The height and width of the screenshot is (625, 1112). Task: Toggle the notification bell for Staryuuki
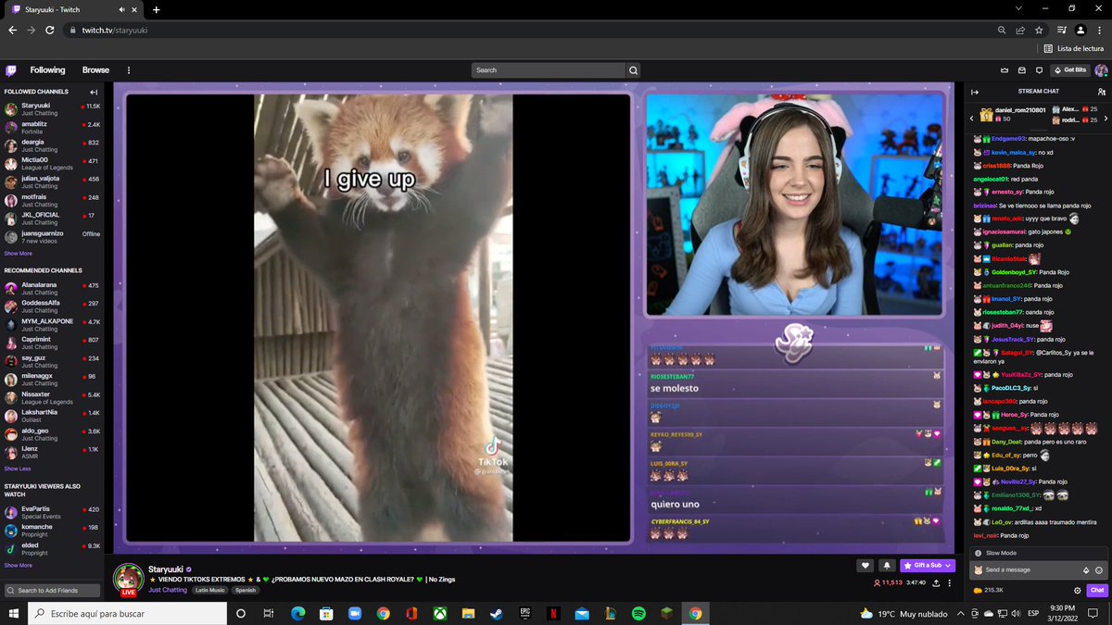point(886,565)
